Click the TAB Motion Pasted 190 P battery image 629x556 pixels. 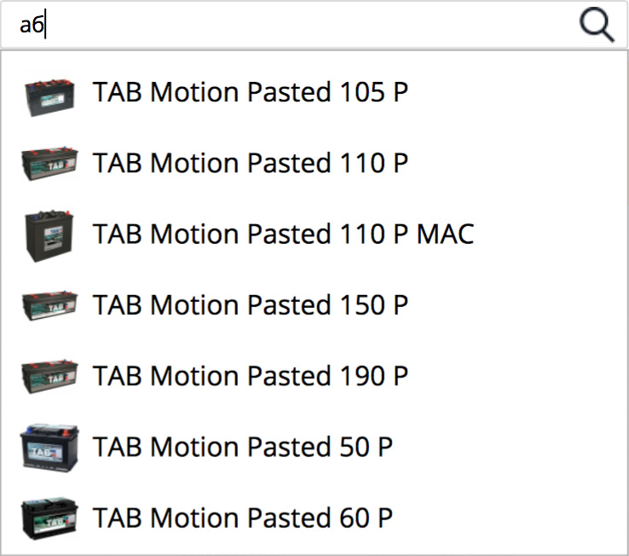coord(49,377)
